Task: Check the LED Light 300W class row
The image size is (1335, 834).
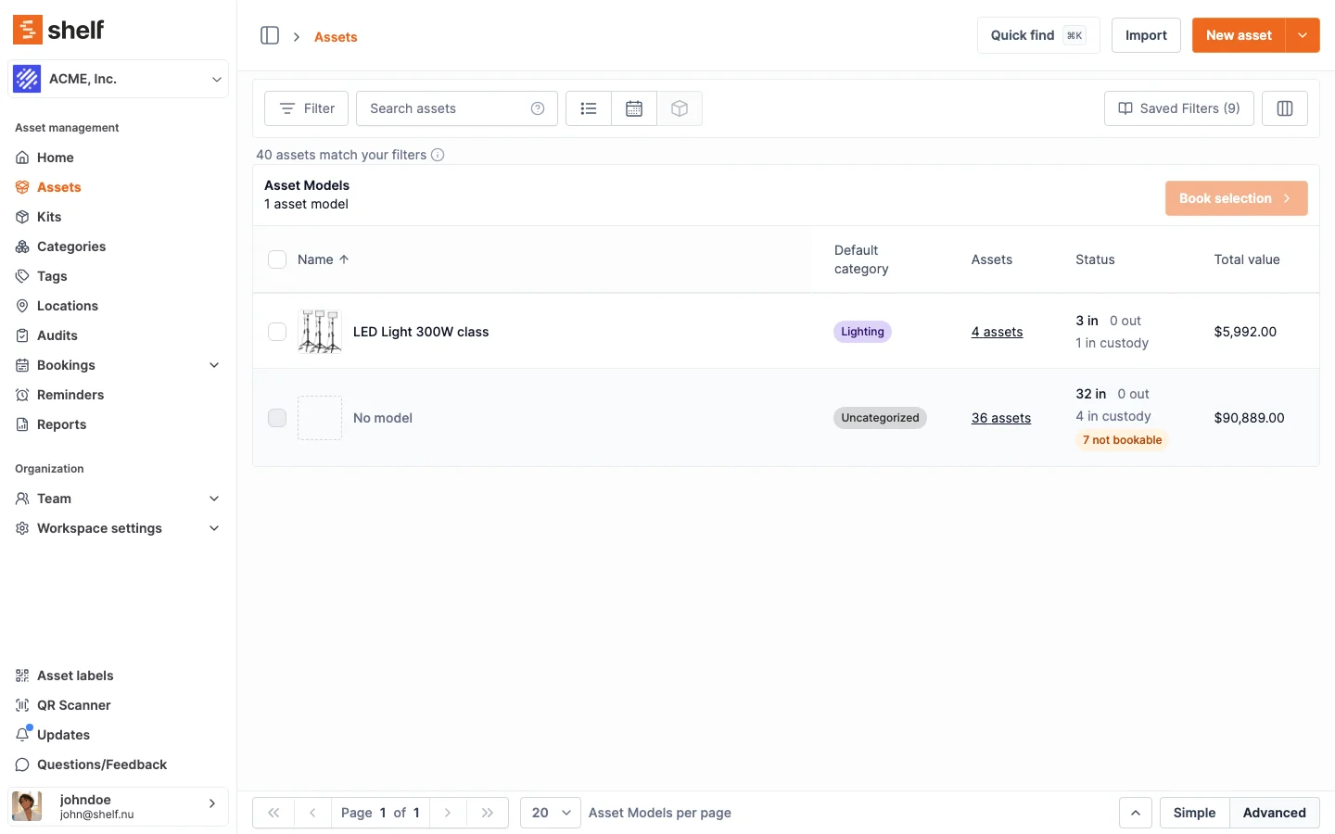Action: (277, 332)
